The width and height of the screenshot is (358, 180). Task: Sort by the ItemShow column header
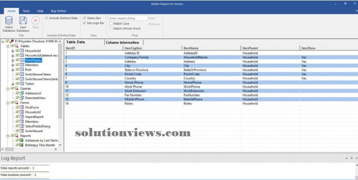coord(329,48)
